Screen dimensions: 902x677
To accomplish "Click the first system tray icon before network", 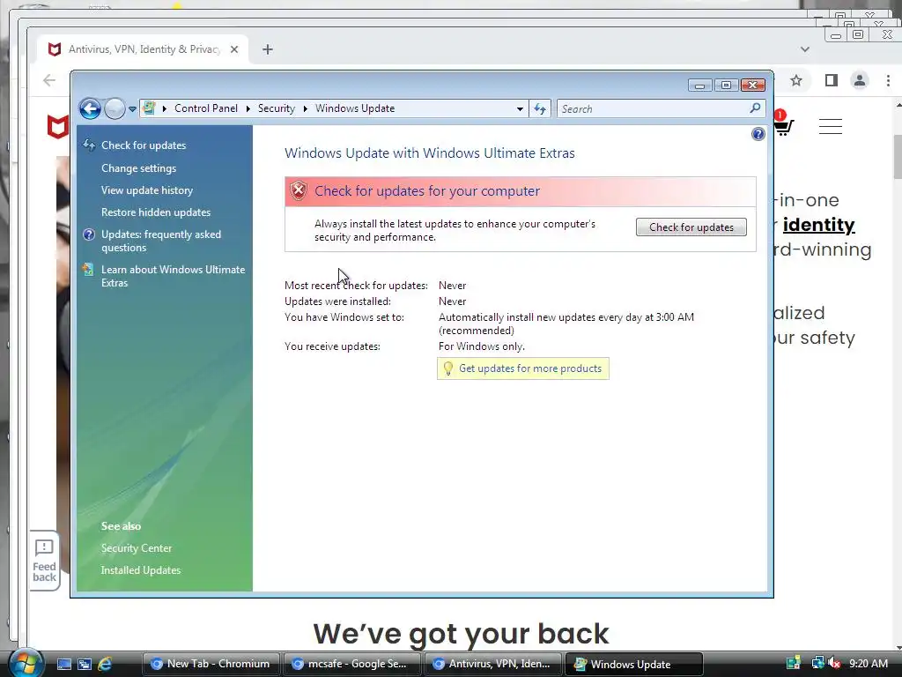I will coord(794,663).
